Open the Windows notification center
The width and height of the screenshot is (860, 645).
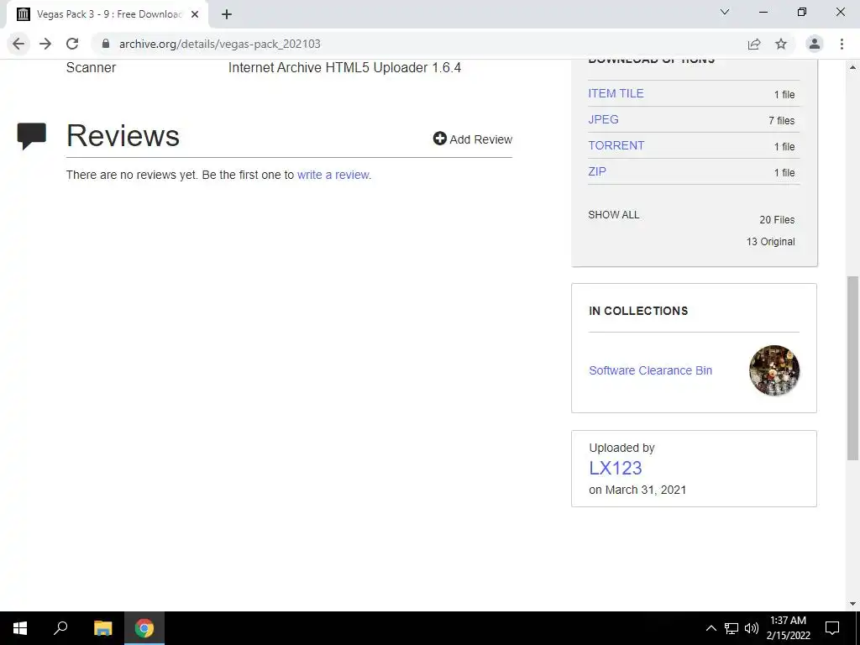point(832,628)
